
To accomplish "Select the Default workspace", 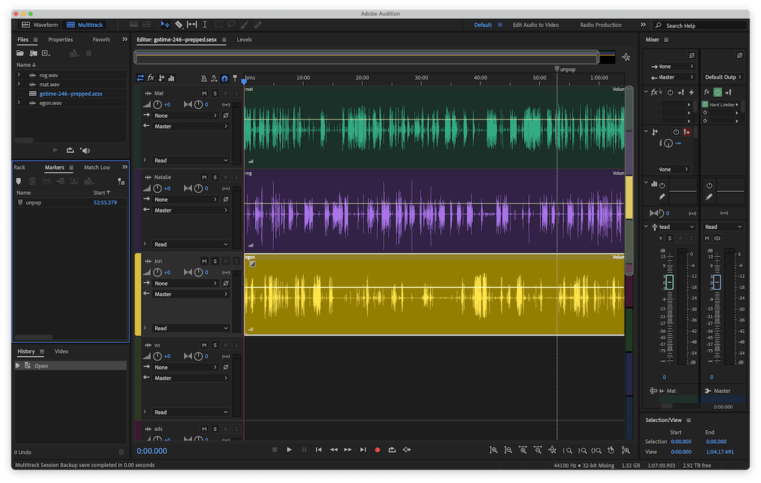I will (483, 25).
